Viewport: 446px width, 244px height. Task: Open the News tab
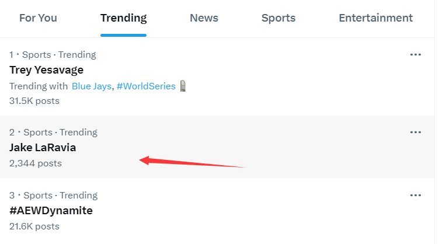point(204,18)
